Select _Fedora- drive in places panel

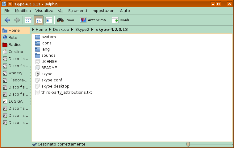coord(15,80)
